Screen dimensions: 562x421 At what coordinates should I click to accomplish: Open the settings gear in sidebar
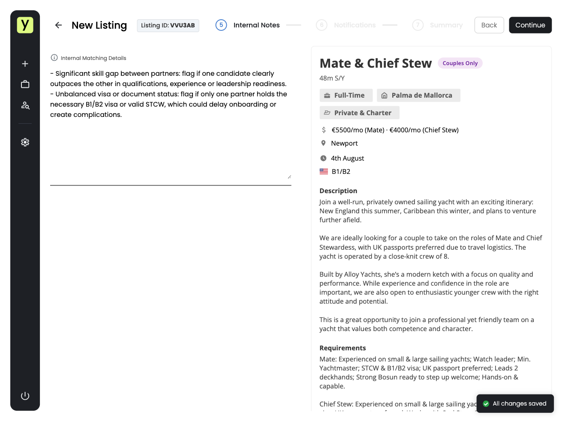click(x=25, y=142)
